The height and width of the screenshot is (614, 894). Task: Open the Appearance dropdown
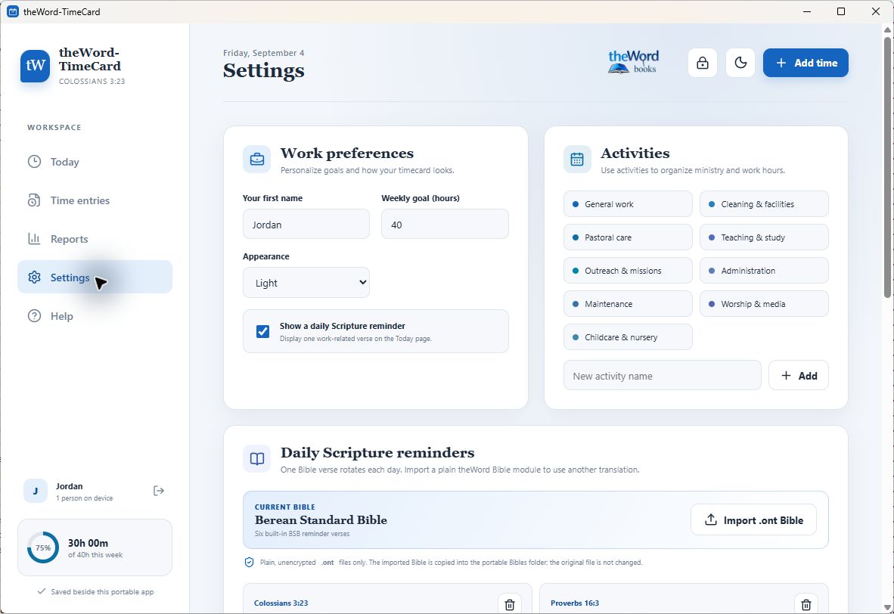306,283
